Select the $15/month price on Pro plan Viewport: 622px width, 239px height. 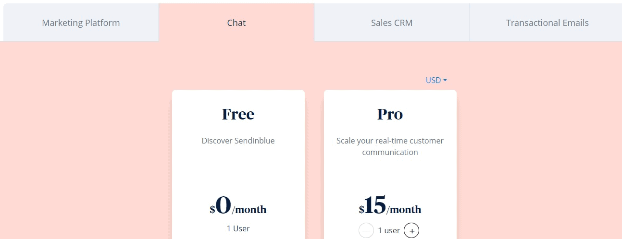tap(390, 205)
